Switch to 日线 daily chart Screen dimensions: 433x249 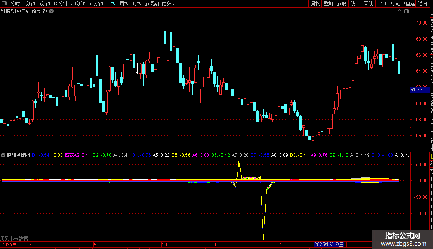[111, 3]
